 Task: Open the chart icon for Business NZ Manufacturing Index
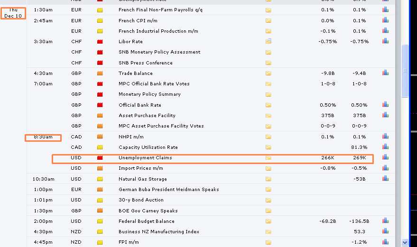coord(385,231)
